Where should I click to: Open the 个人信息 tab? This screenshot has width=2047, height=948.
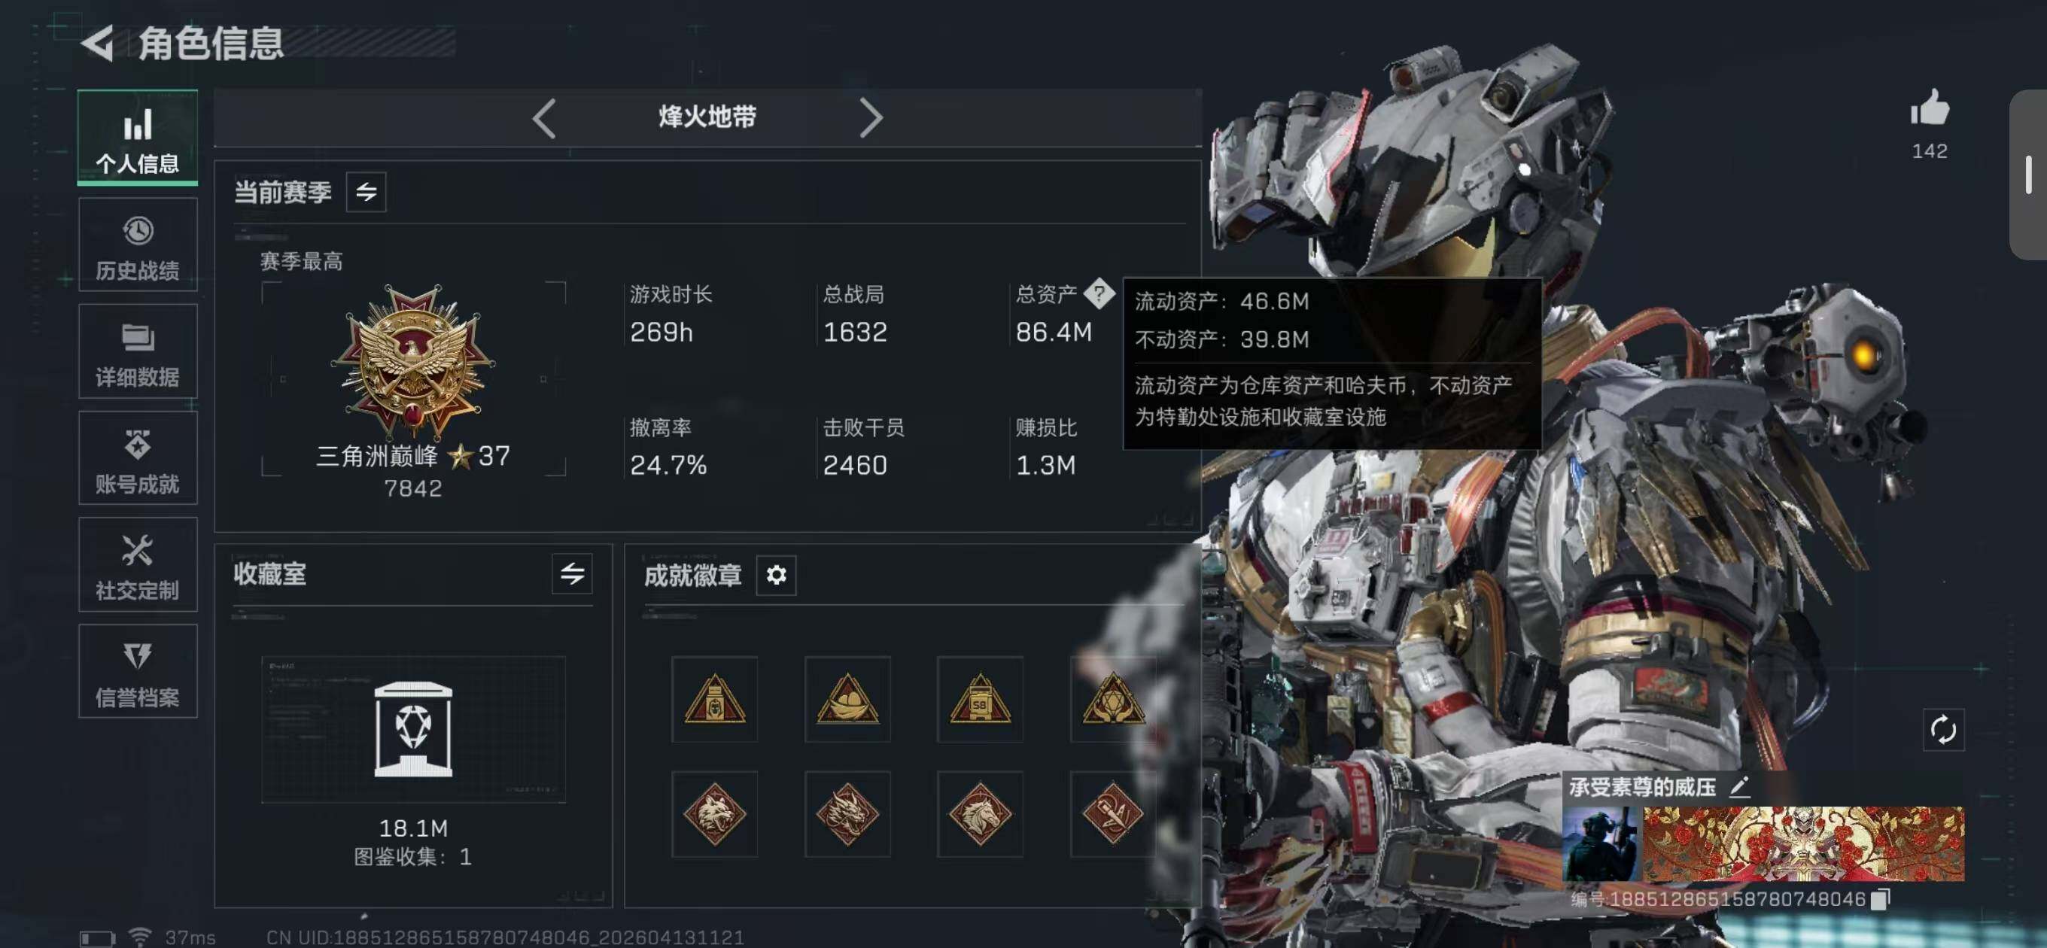[x=138, y=138]
